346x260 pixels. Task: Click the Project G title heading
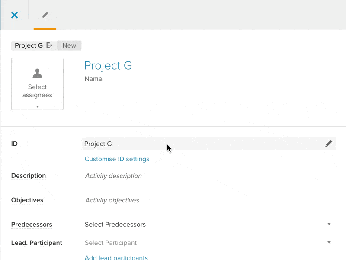tap(108, 66)
